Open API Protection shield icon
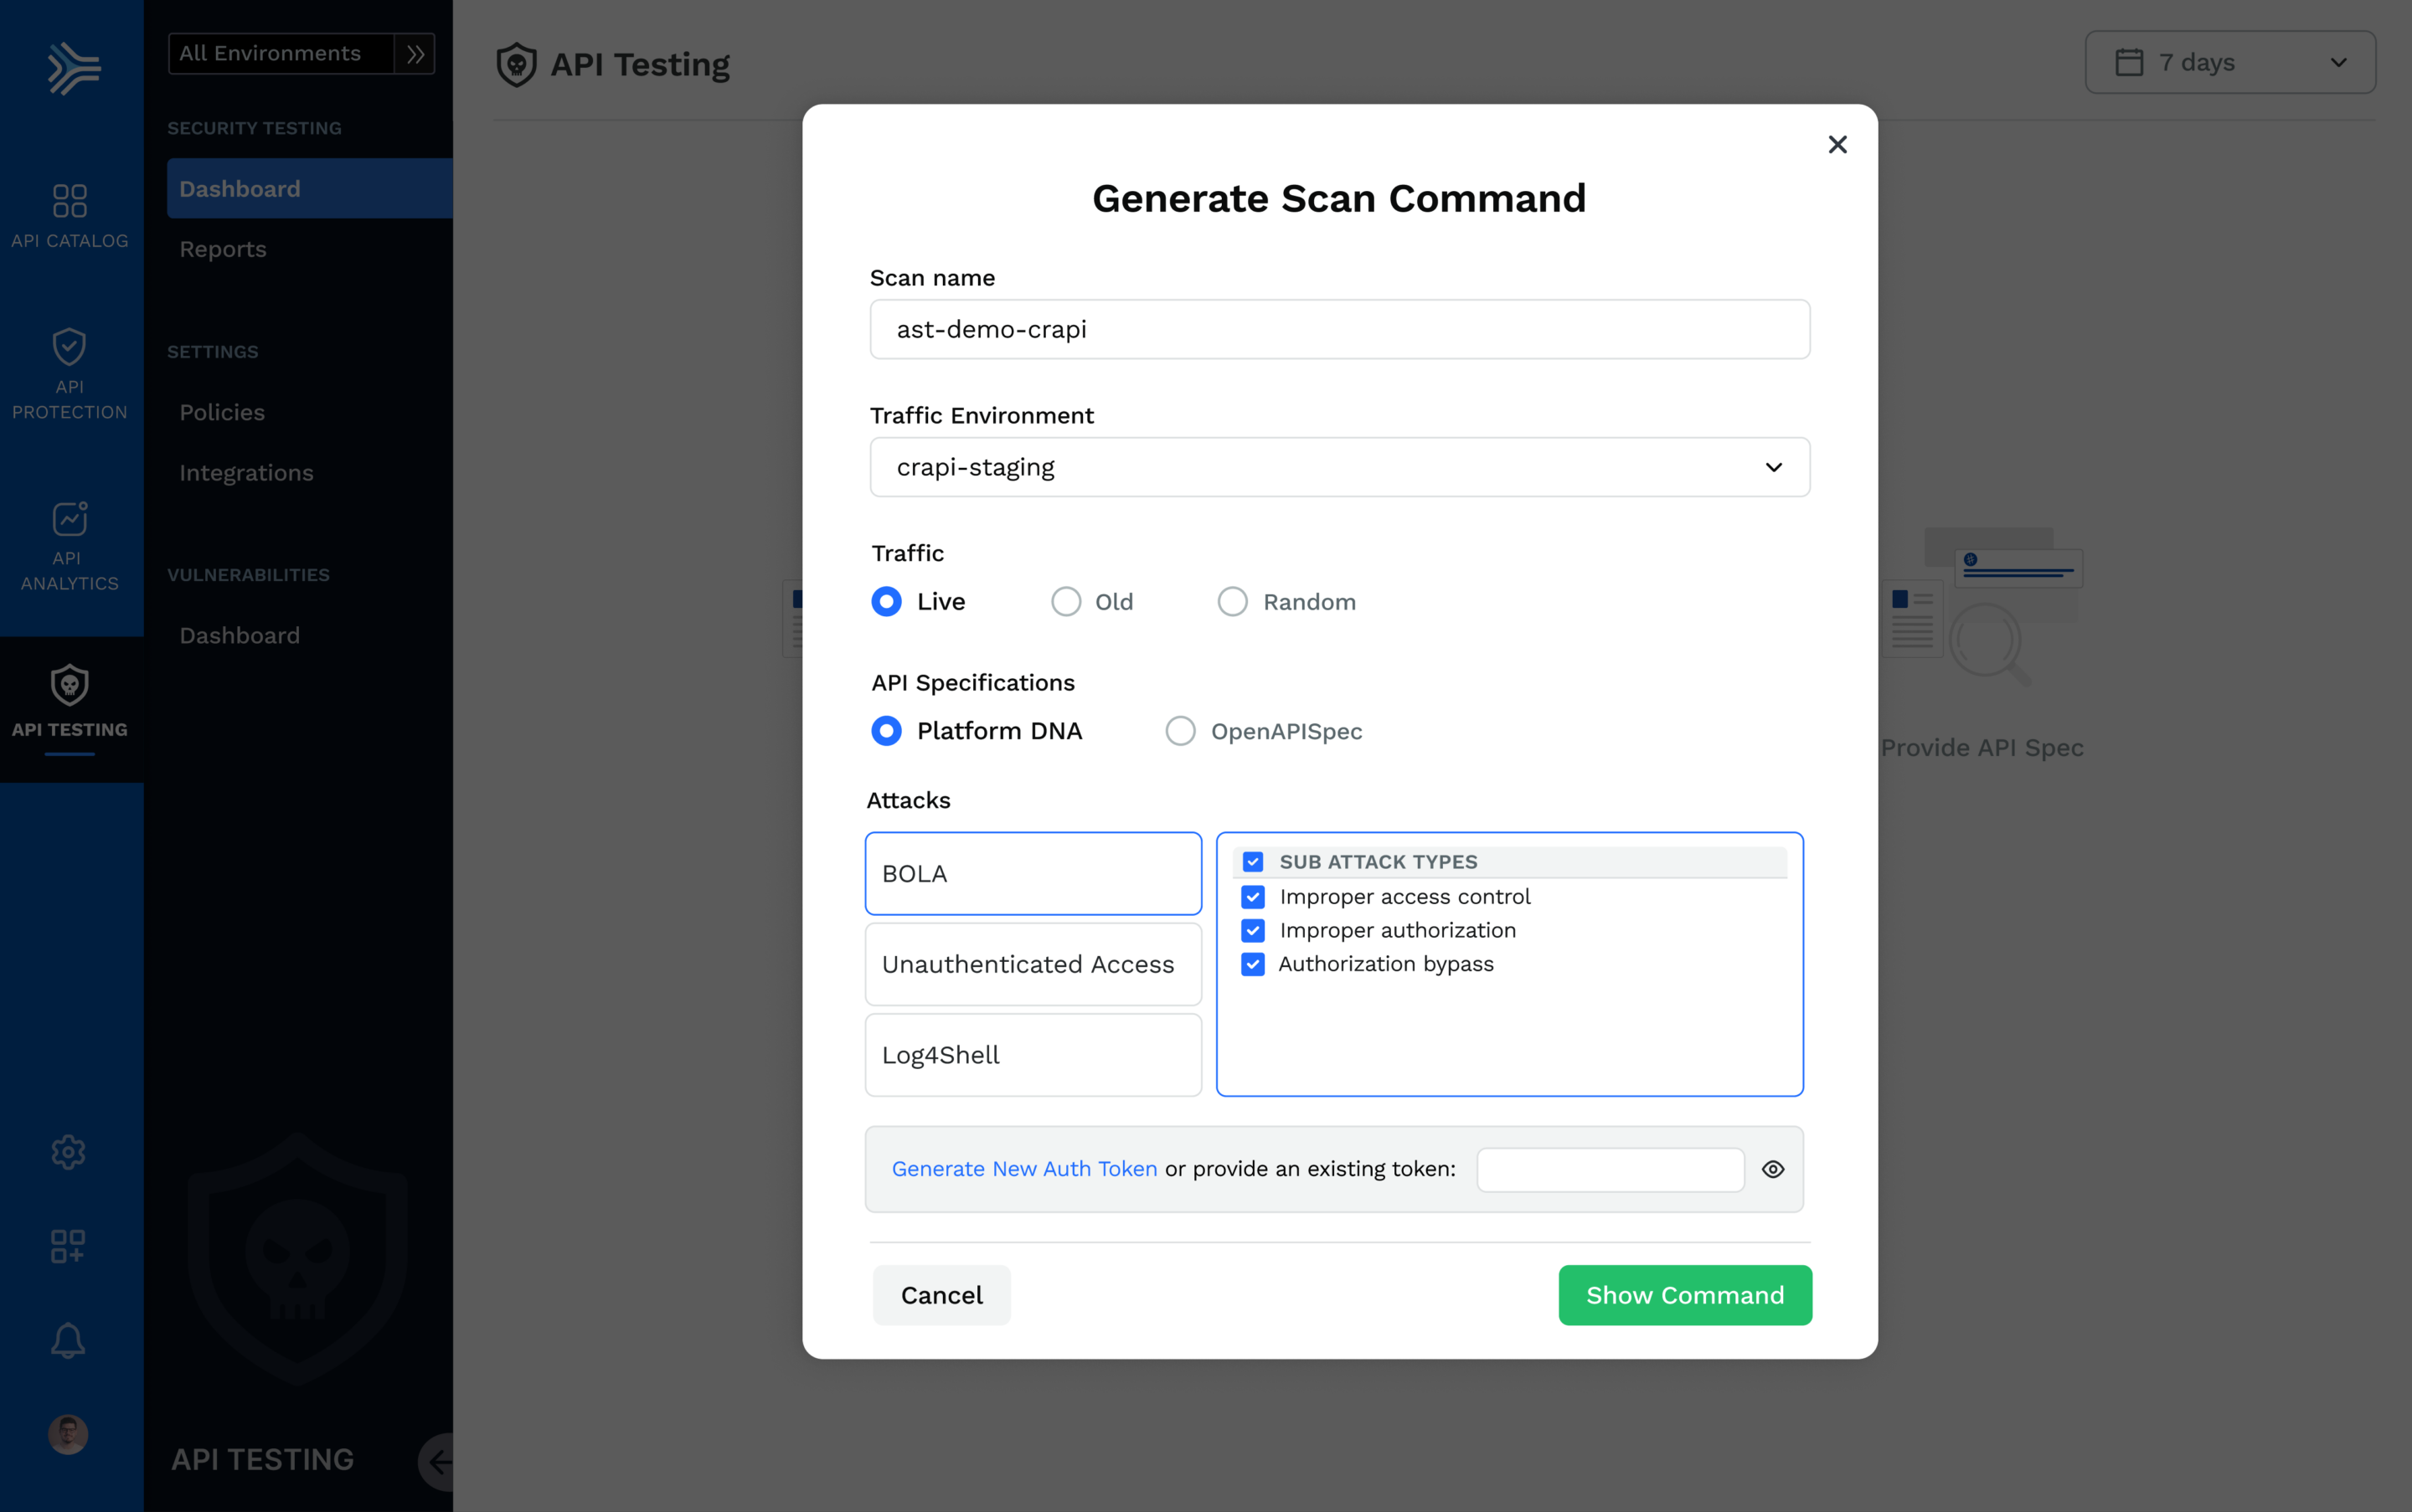 point(69,348)
